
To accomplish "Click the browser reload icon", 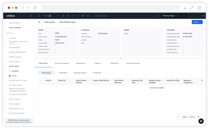I will (x=35, y=8).
